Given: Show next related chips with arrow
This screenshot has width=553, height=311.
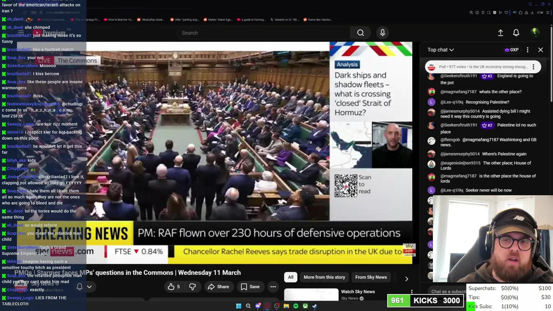Looking at the screenshot, I should point(406,279).
